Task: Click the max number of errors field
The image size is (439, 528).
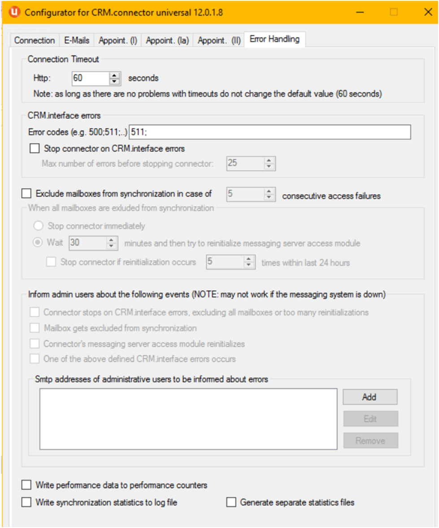Action: coord(245,163)
